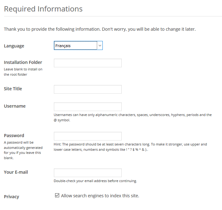
Task: Click into the Site Title input box
Action: coord(87,89)
